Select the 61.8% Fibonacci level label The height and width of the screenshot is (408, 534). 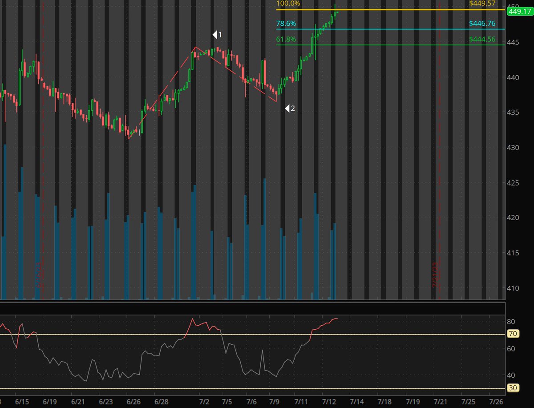pyautogui.click(x=286, y=40)
